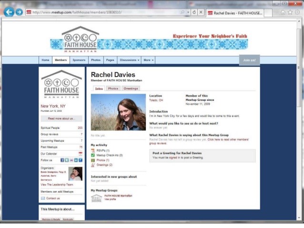Open Favorites with the star icon

[x=290, y=12]
